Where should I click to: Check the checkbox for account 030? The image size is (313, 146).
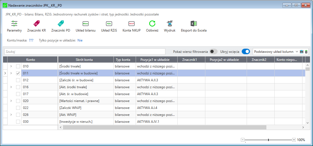click(x=18, y=122)
